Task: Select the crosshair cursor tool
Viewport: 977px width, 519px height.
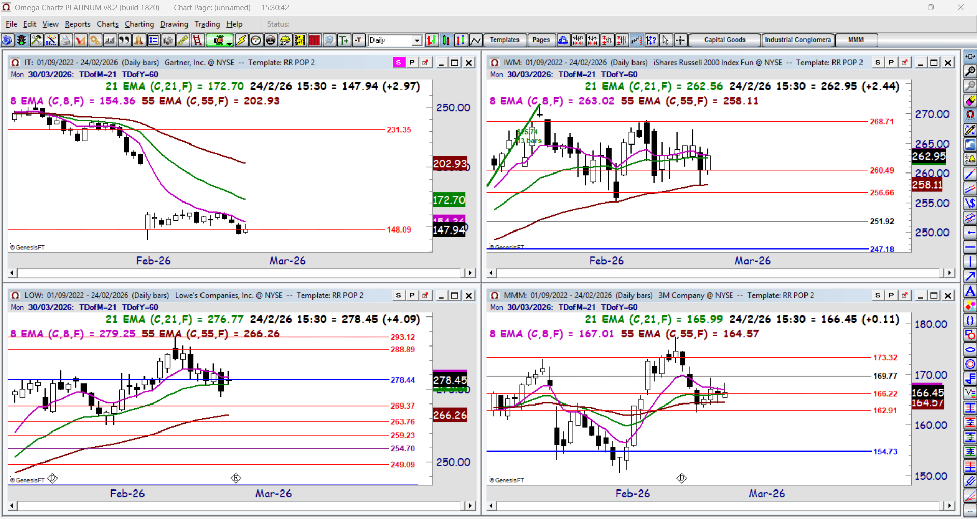Action: coord(680,40)
